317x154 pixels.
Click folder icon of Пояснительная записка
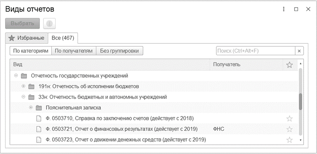[39, 108]
